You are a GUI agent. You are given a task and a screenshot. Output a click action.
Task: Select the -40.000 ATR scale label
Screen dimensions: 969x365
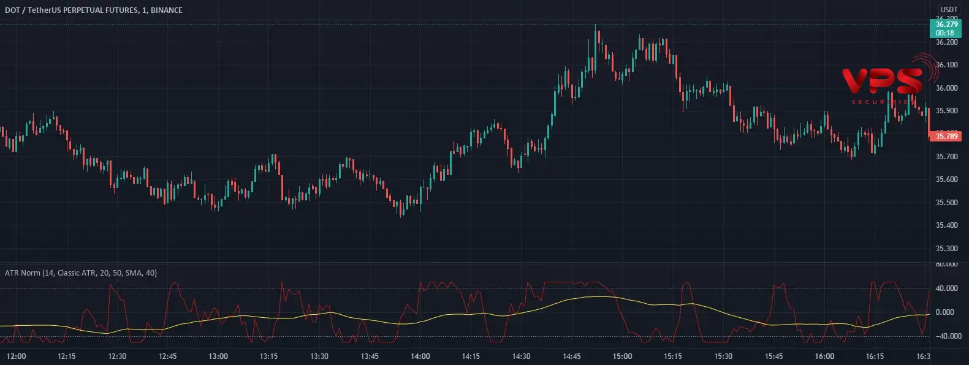coord(946,336)
